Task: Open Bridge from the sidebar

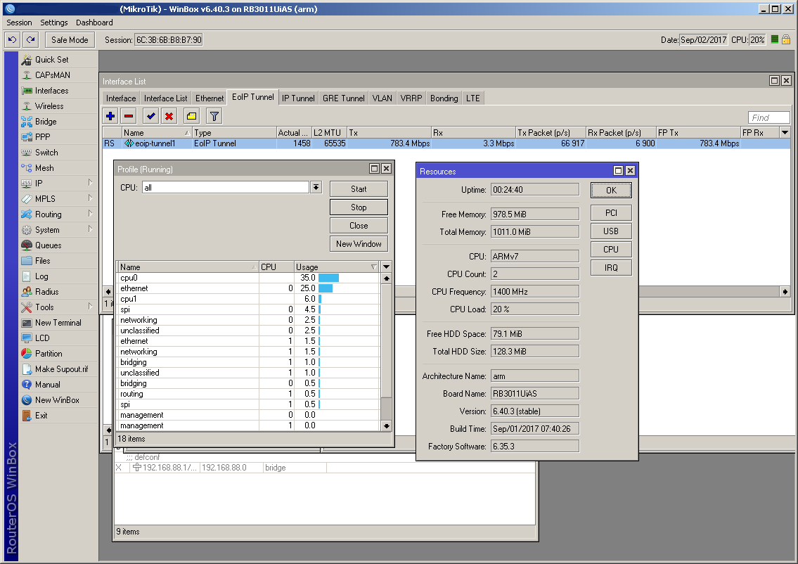Action: [x=46, y=122]
